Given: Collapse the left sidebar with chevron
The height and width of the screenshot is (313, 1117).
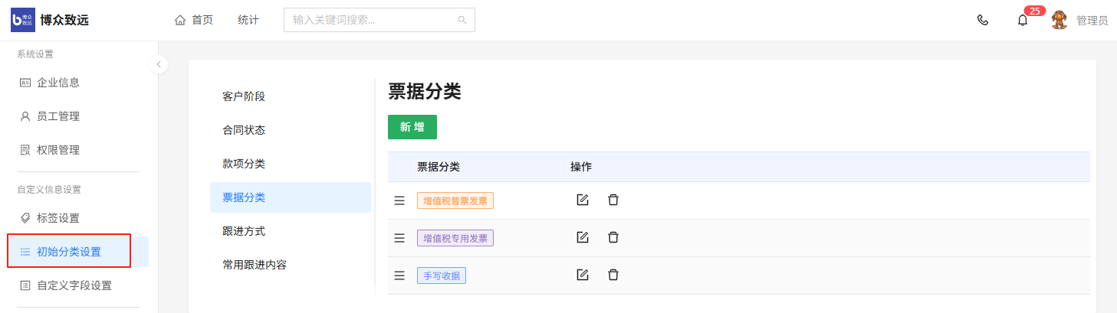Looking at the screenshot, I should click(158, 64).
